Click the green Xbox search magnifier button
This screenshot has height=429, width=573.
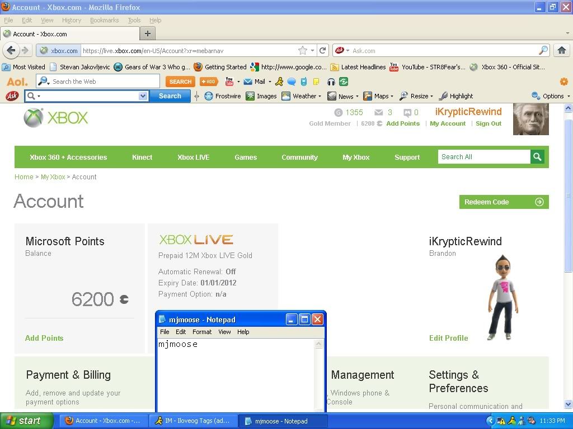click(537, 157)
